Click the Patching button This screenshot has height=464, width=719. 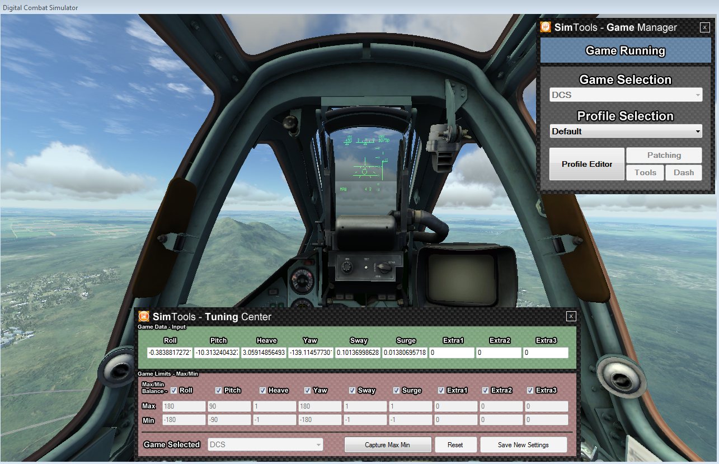(664, 156)
